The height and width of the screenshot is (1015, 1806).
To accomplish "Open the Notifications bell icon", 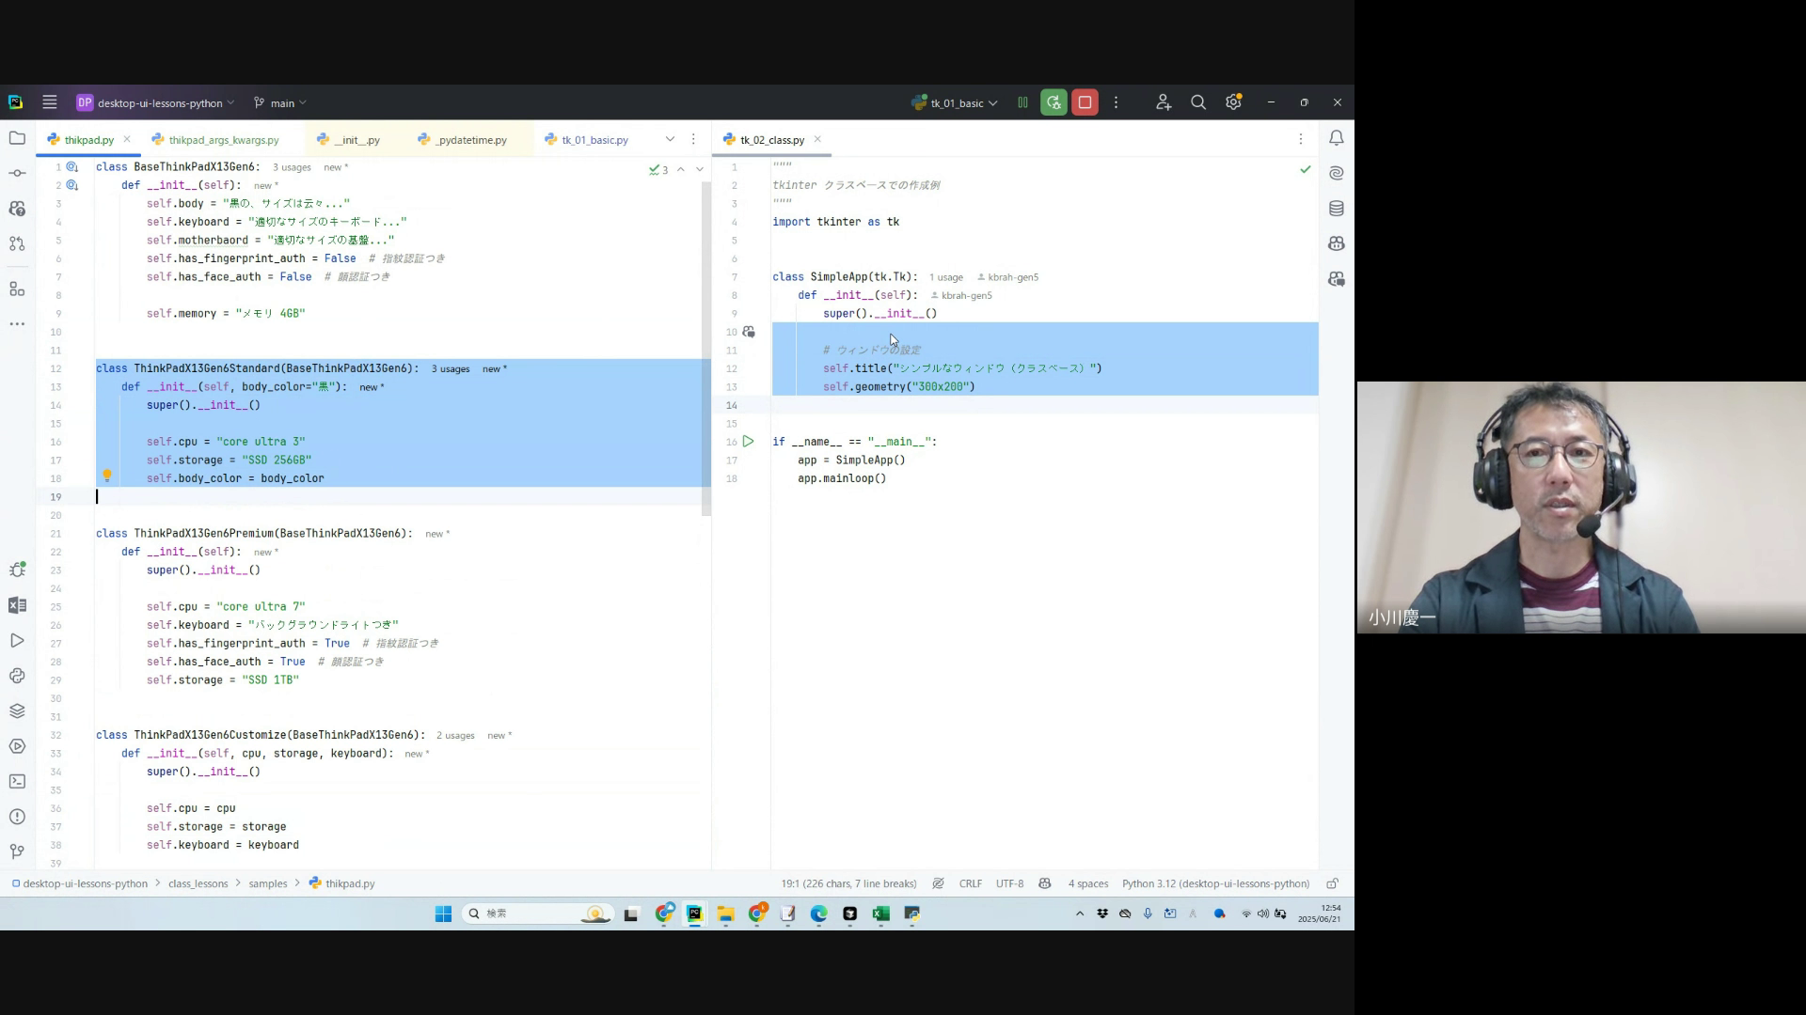I will click(1336, 138).
